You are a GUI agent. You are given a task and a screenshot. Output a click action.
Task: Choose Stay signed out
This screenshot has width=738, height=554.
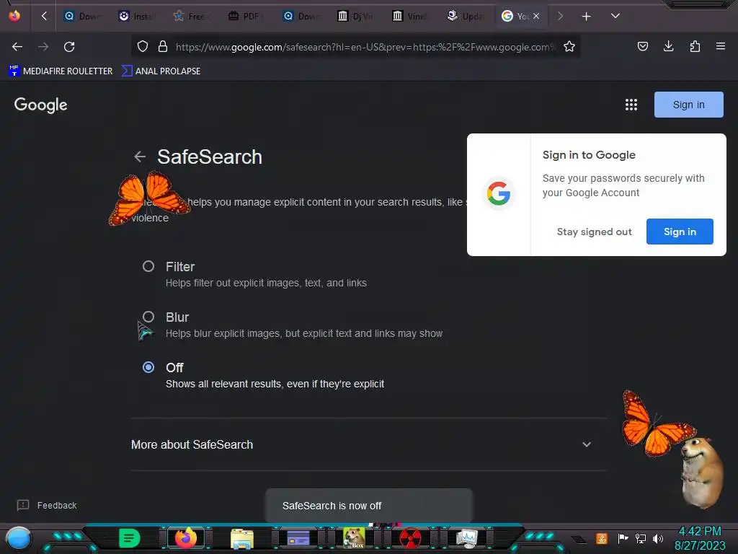pyautogui.click(x=594, y=232)
